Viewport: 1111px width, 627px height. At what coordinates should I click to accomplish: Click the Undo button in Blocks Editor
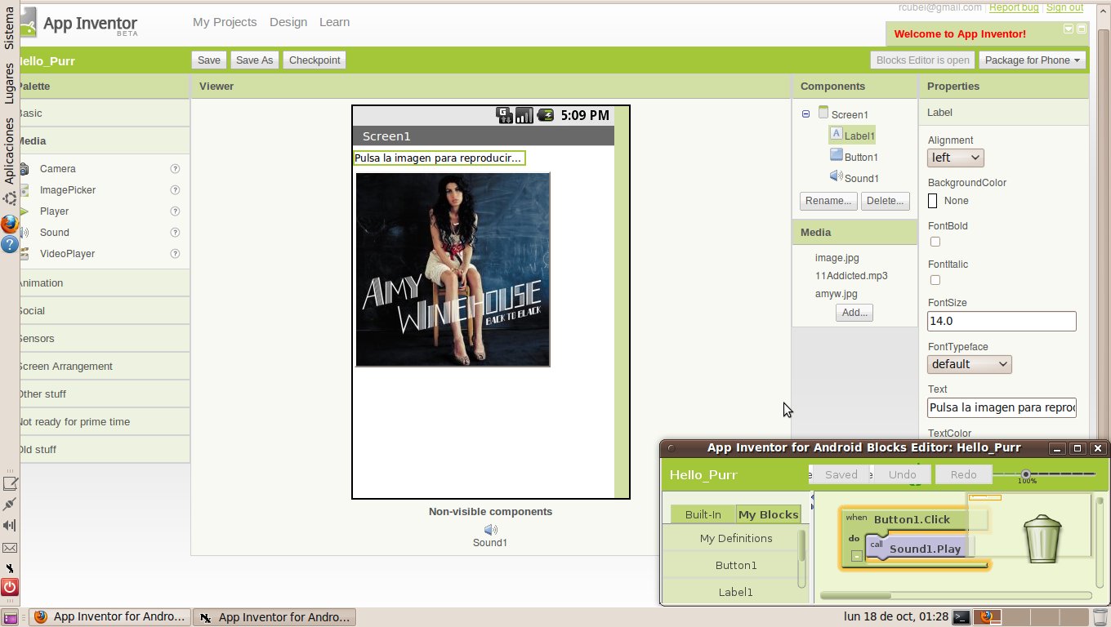902,474
